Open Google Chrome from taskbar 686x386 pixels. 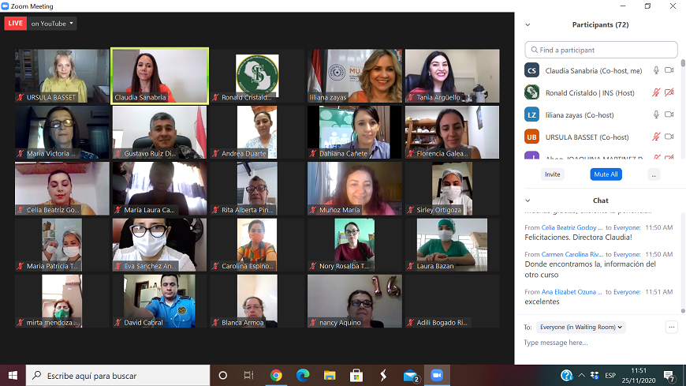click(276, 376)
